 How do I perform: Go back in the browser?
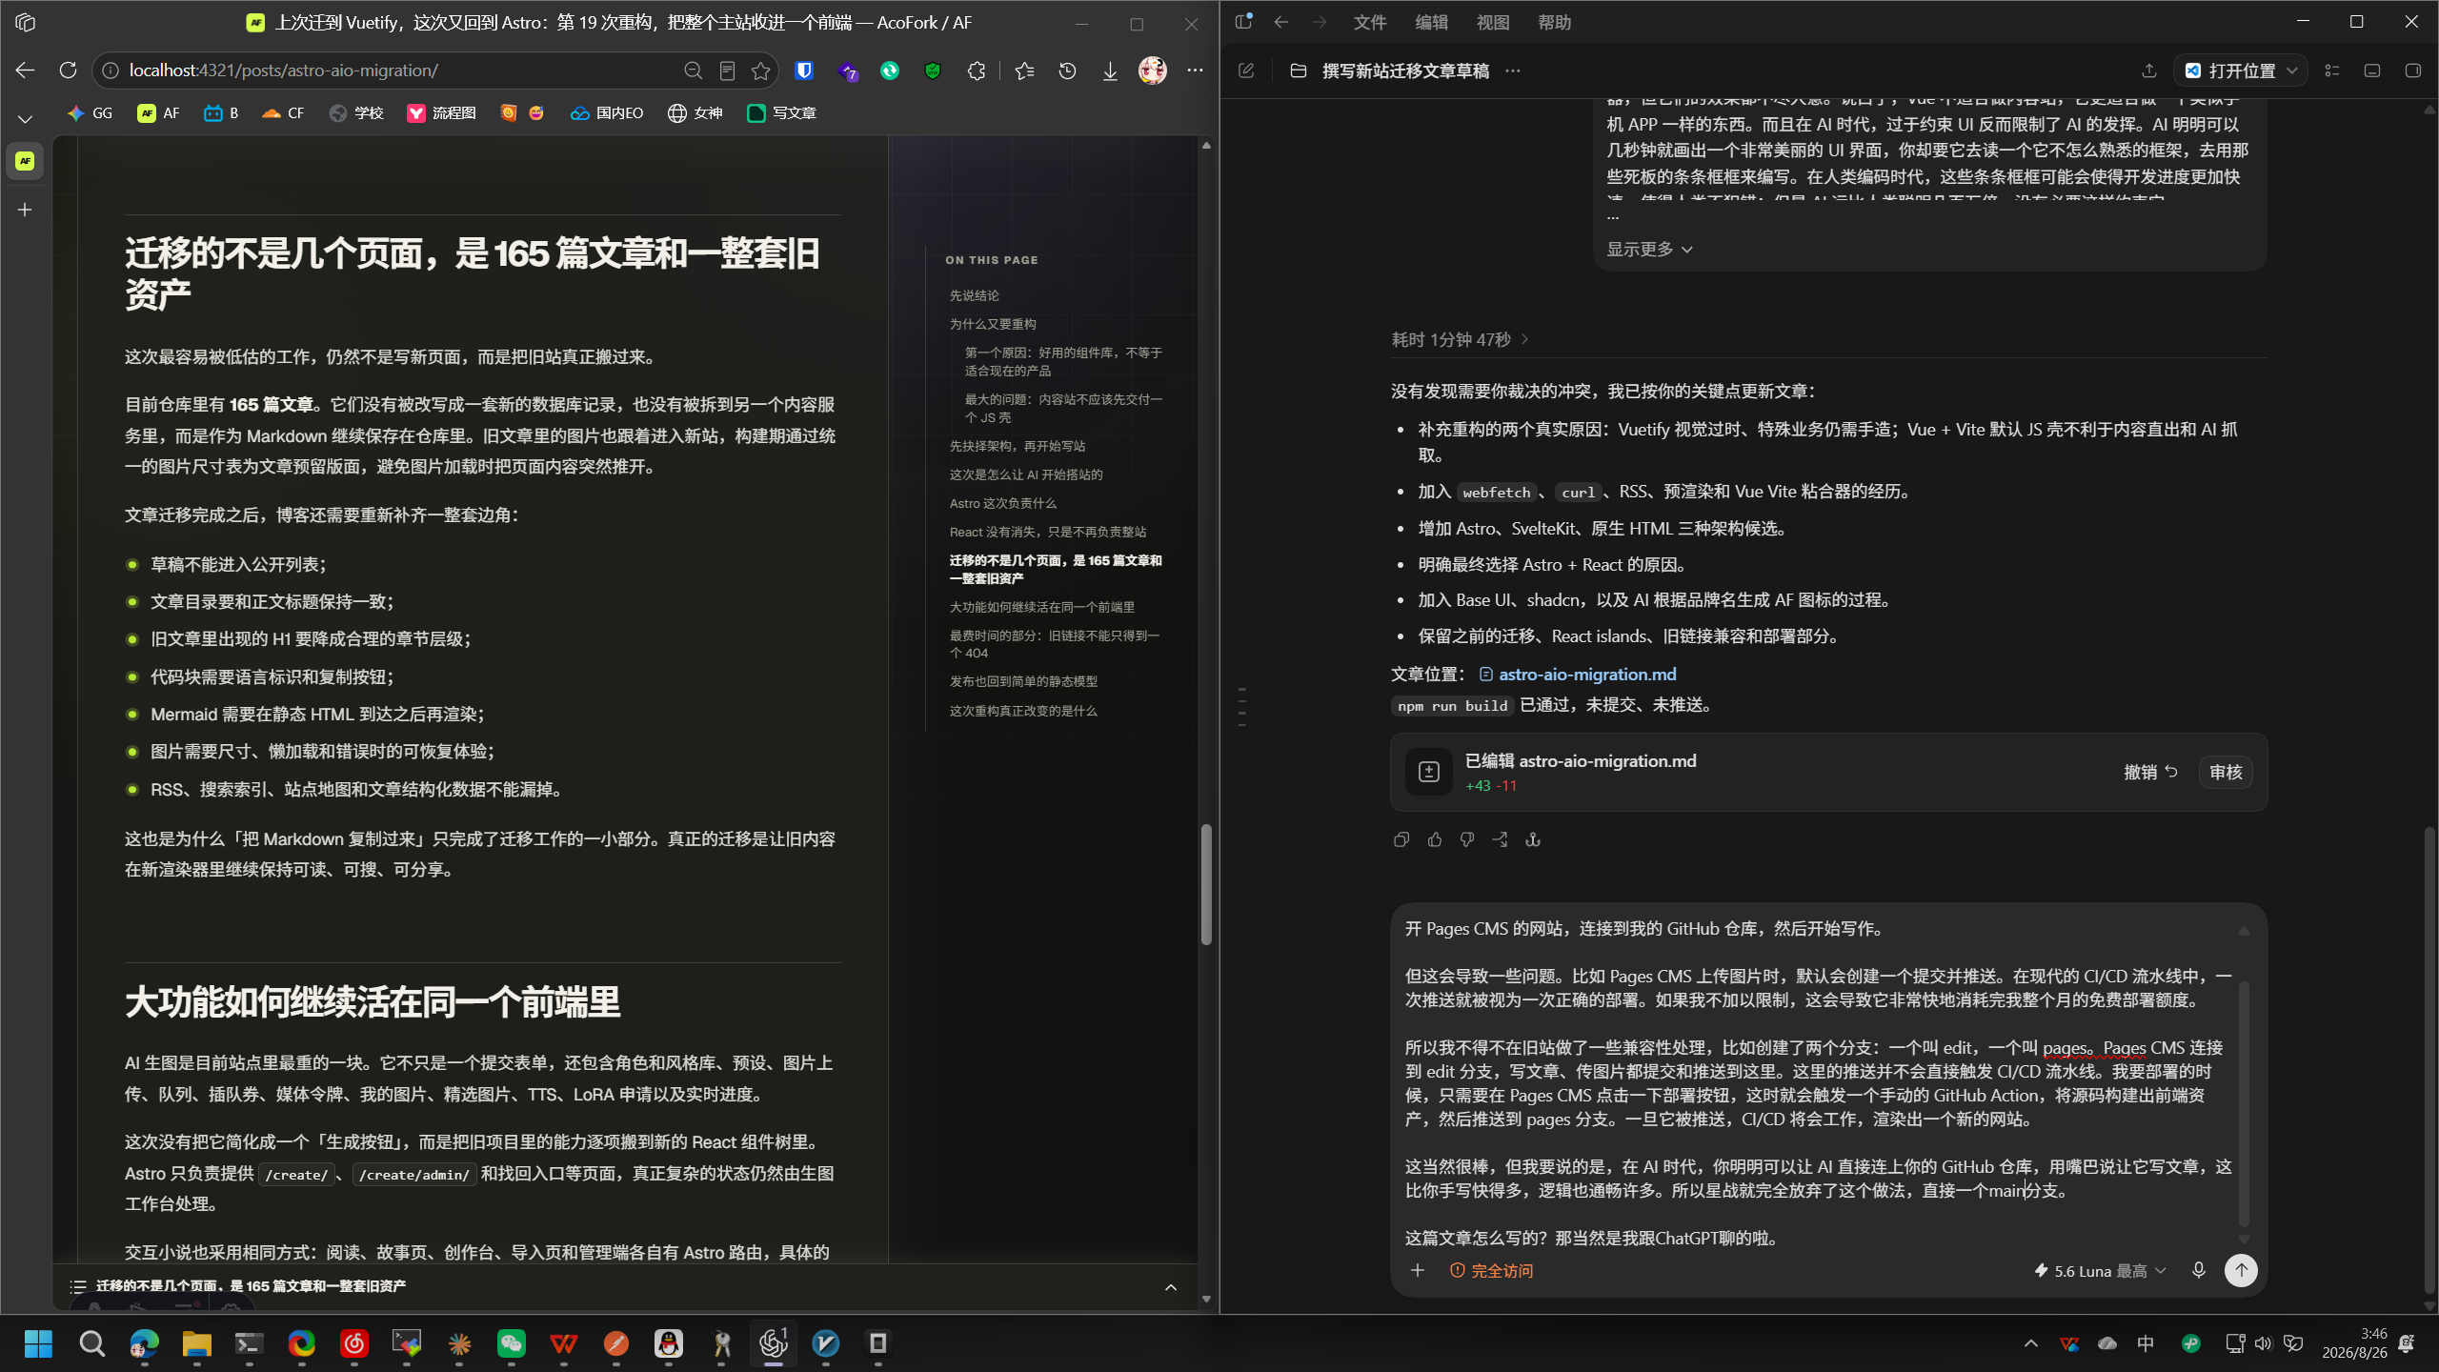coord(26,71)
